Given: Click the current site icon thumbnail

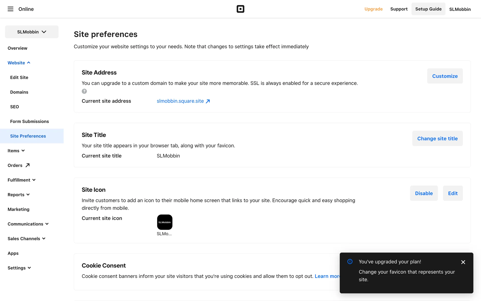Looking at the screenshot, I should (x=165, y=222).
